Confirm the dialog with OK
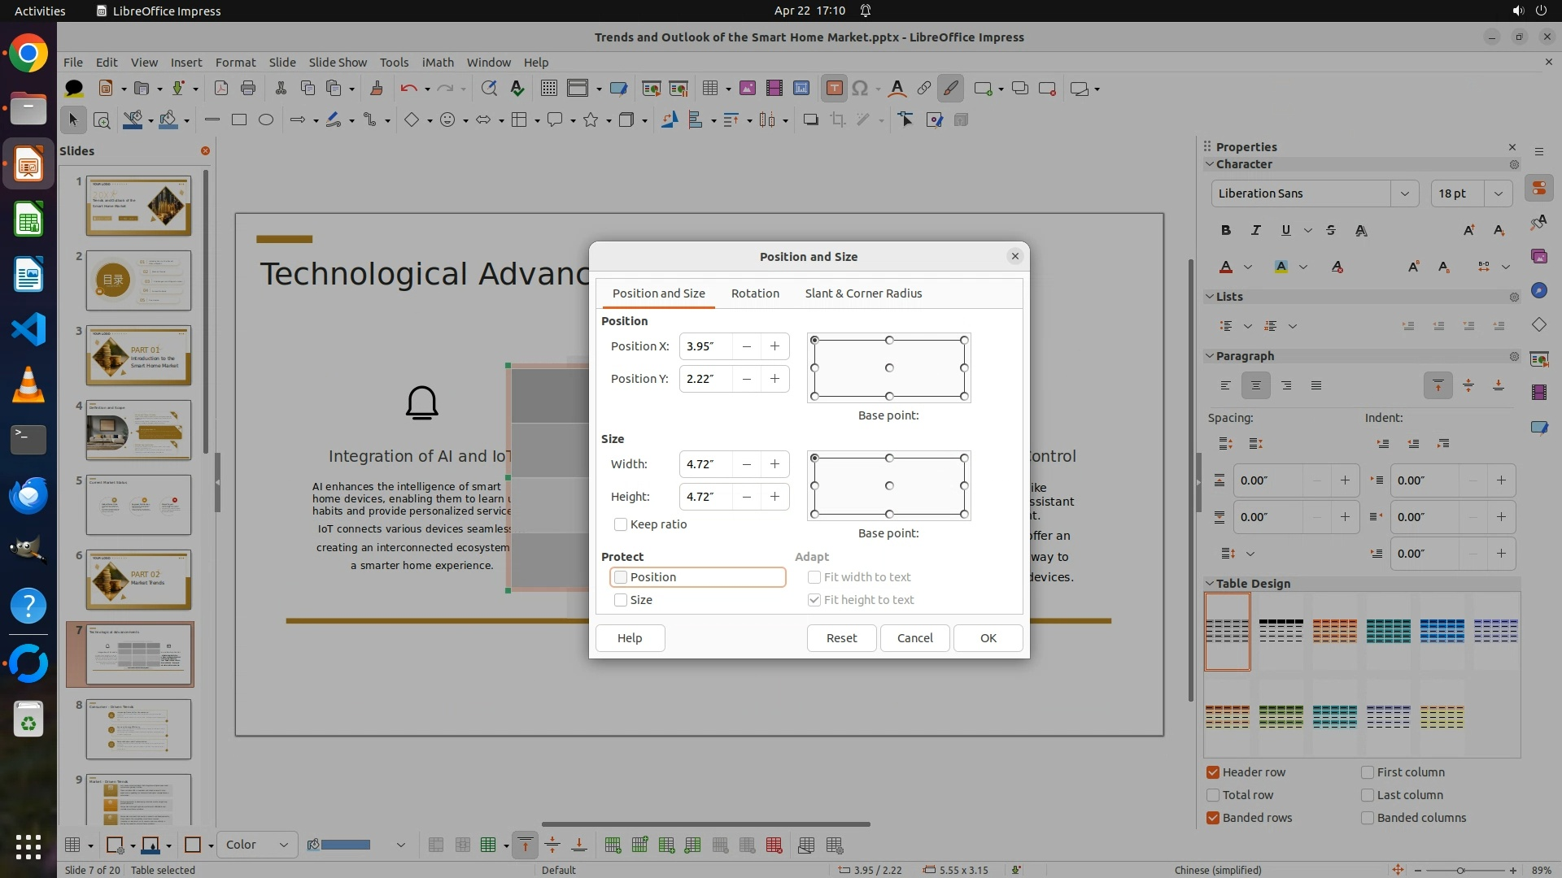Image resolution: width=1562 pixels, height=878 pixels. (x=988, y=638)
